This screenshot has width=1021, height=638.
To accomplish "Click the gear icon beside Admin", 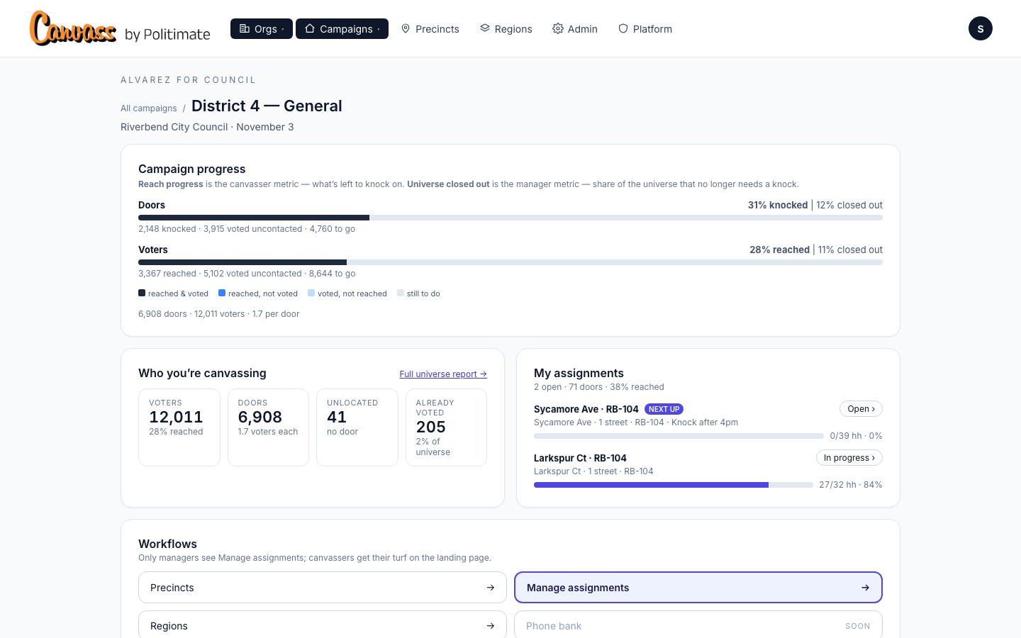I will [x=558, y=28].
